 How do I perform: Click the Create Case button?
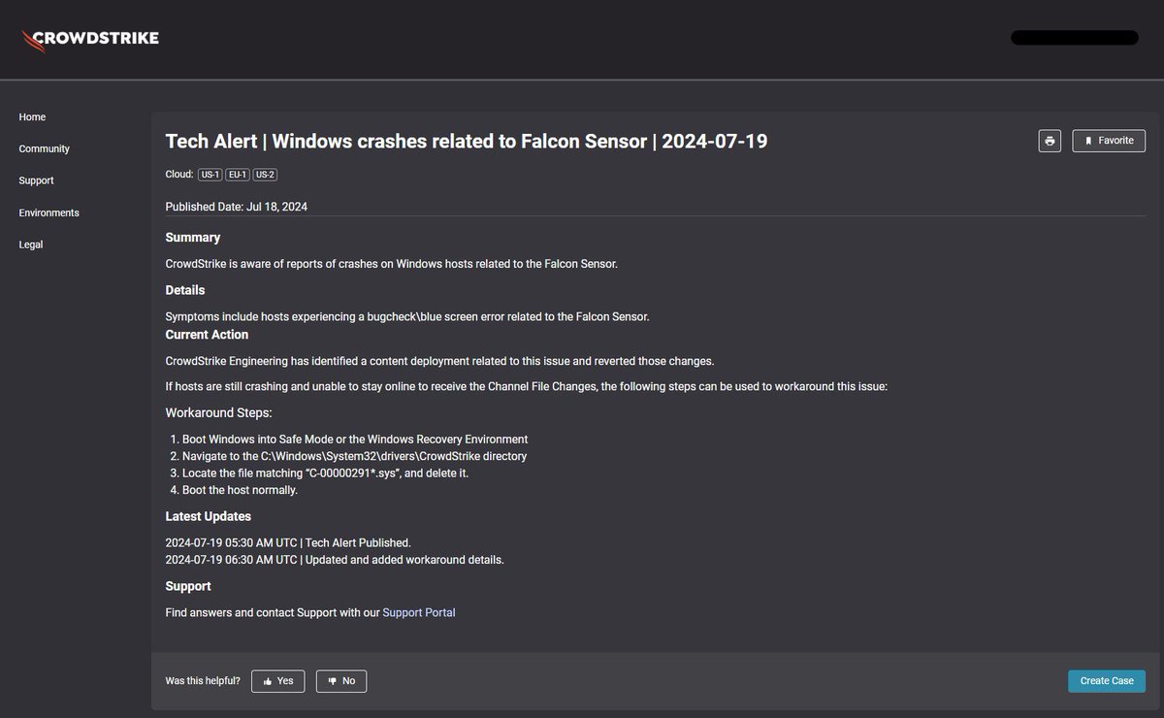pyautogui.click(x=1107, y=681)
